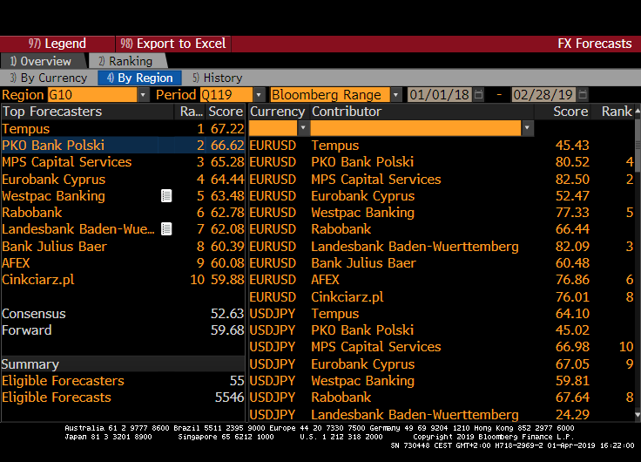Open the Contributor filter dropdown

click(x=527, y=128)
